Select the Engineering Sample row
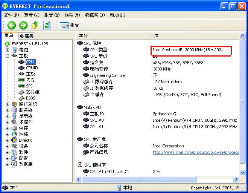 tap(158, 75)
